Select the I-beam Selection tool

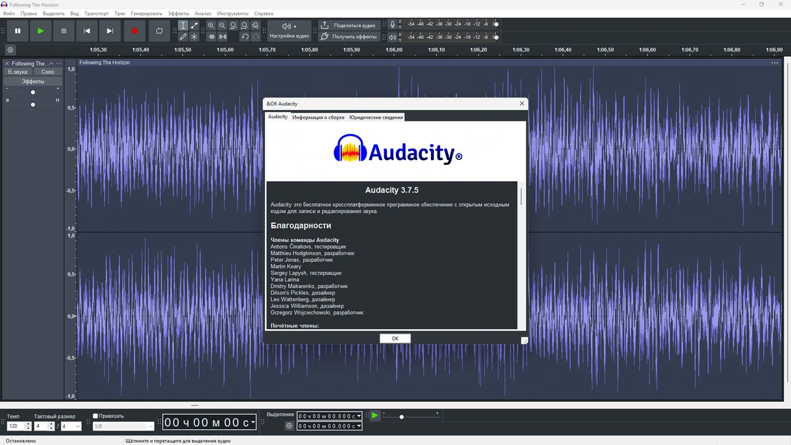point(183,26)
